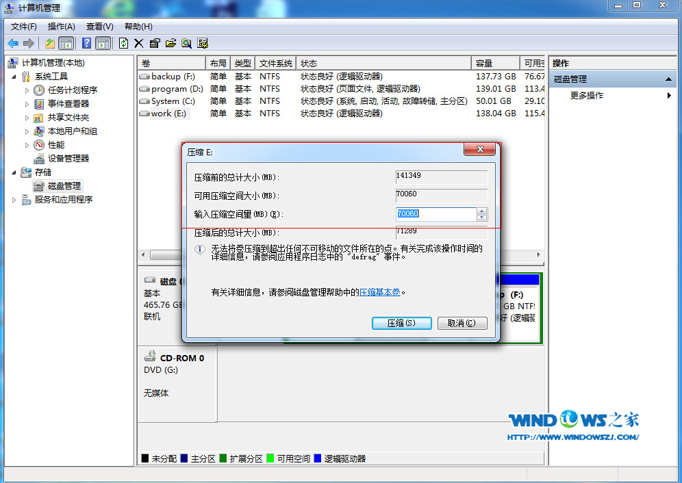The image size is (682, 483).
Task: Click the green 可用空间 legend swatch
Action: tap(270, 458)
